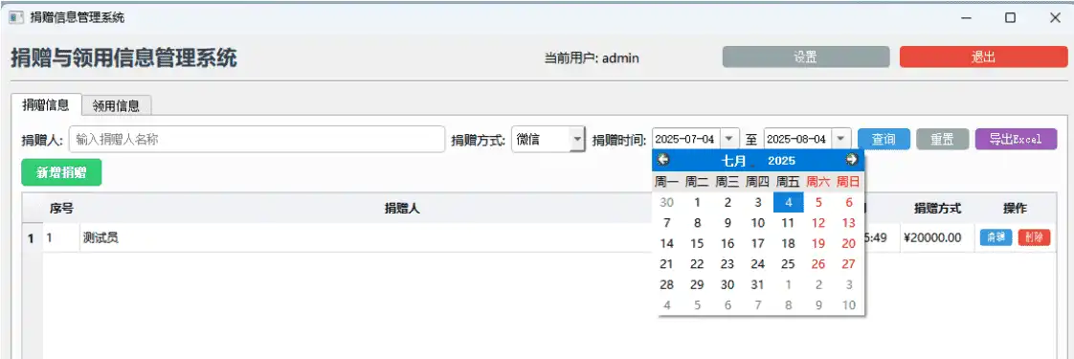Image resolution: width=1074 pixels, height=359 pixels.
Task: Select day 31 in the calendar
Action: 757,284
